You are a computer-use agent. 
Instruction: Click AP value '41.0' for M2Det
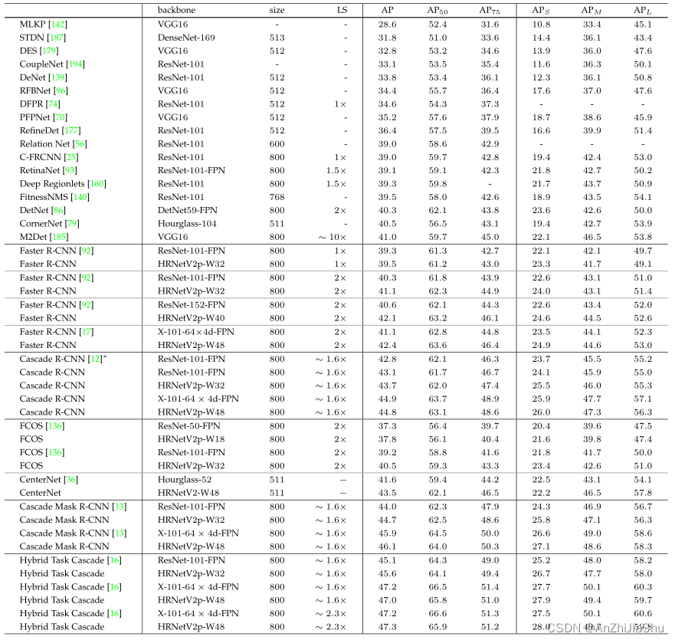388,238
